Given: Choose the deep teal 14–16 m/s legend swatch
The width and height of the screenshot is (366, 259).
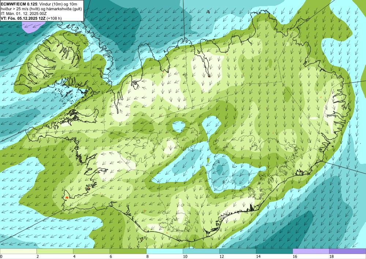Looking at the screenshot, I should click(274, 251).
